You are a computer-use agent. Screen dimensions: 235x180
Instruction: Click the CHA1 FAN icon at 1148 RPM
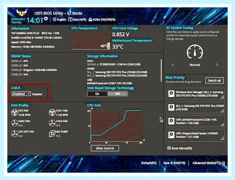click(52, 112)
